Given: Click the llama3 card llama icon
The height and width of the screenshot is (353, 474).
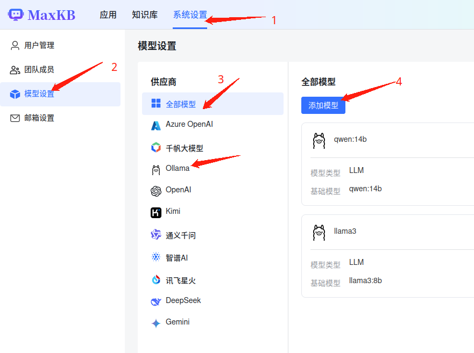Looking at the screenshot, I should pos(319,233).
